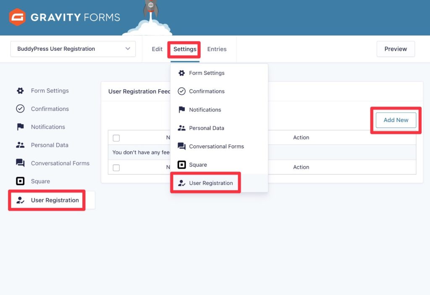Expand the form switcher chevron arrow
Screen dimensions: 430x295
pyautogui.click(x=128, y=49)
